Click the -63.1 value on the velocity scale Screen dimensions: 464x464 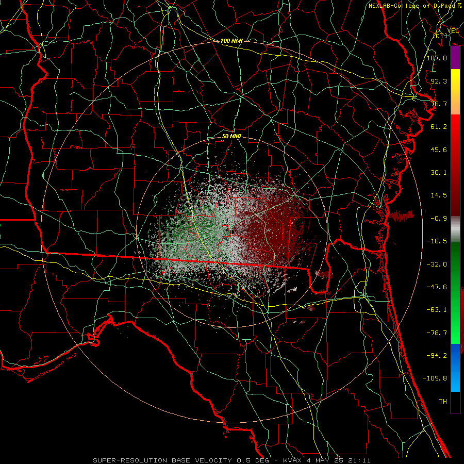[x=437, y=310]
